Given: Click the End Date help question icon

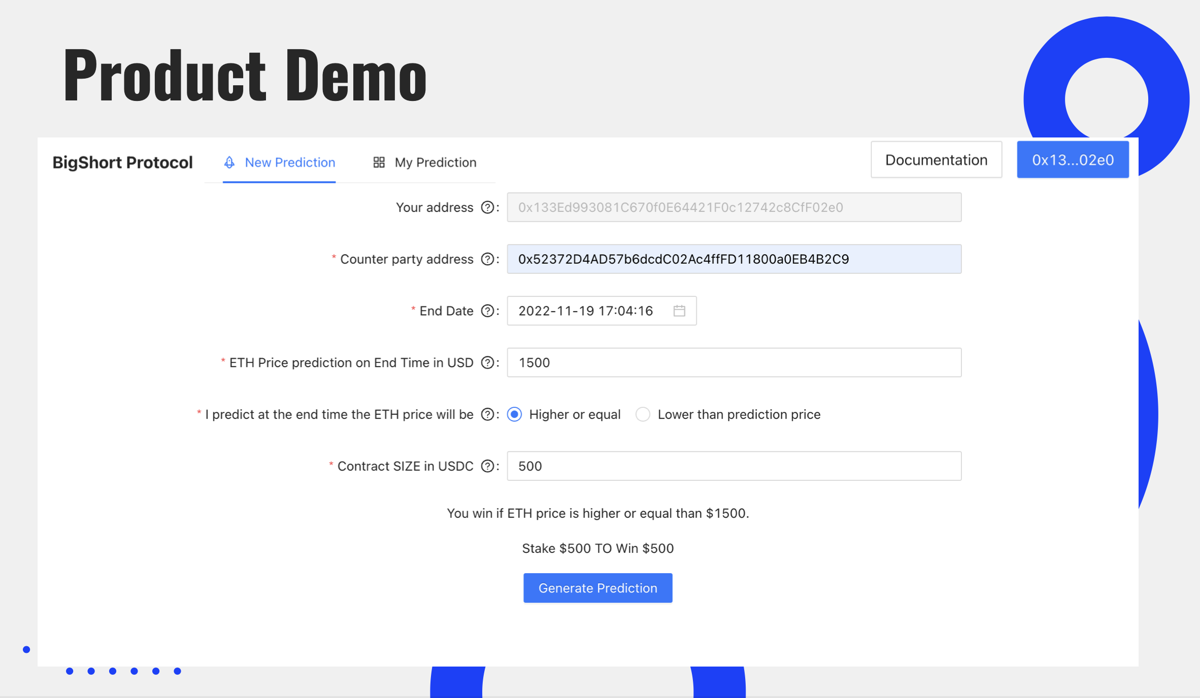Looking at the screenshot, I should point(487,311).
